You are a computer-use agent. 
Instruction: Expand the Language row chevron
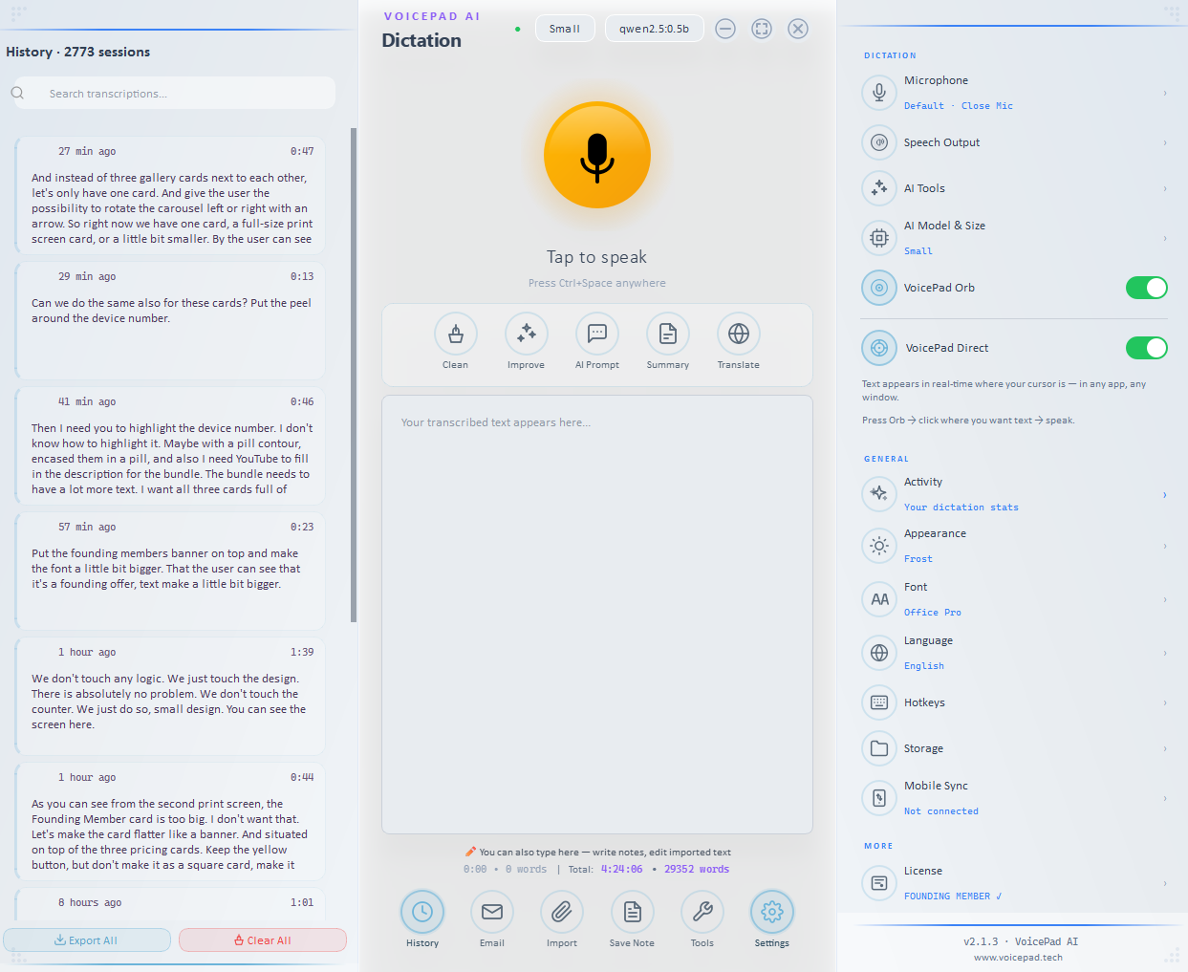click(x=1165, y=653)
